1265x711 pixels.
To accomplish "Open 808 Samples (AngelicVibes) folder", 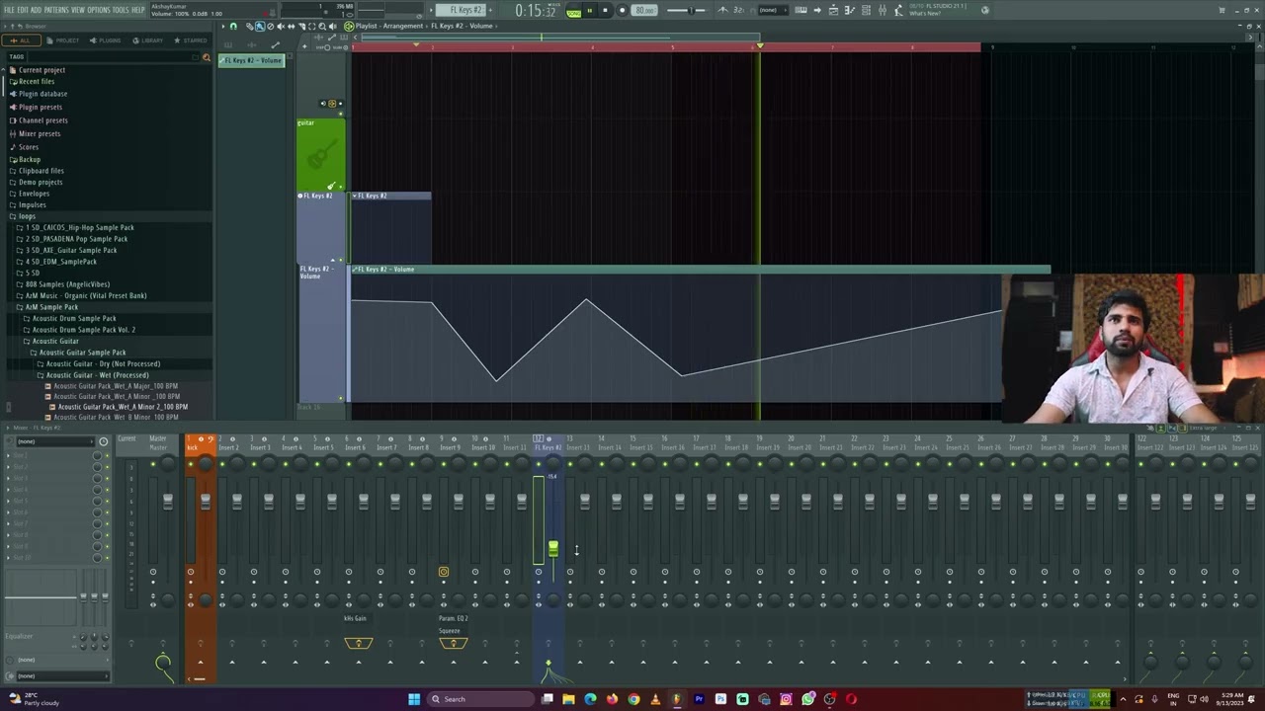I will tap(67, 284).
